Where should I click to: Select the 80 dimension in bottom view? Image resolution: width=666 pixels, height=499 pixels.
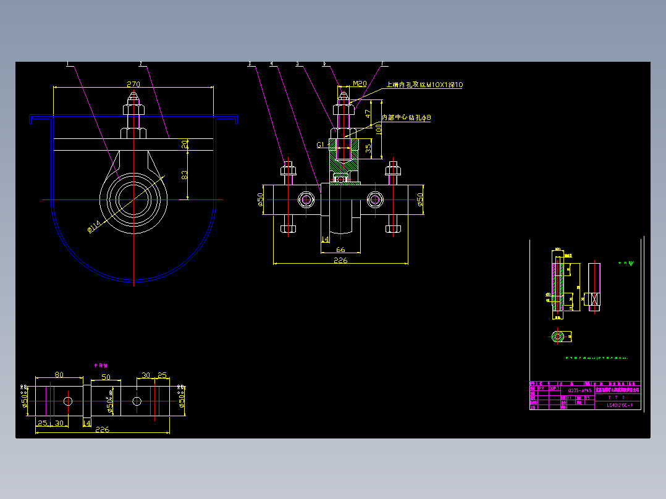59,375
